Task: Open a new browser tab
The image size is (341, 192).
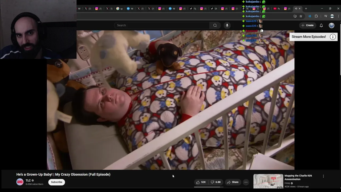Action: coord(306,9)
